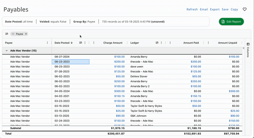254x138 pixels.
Task: Open the $250.00 charge amount
Action: point(119,81)
